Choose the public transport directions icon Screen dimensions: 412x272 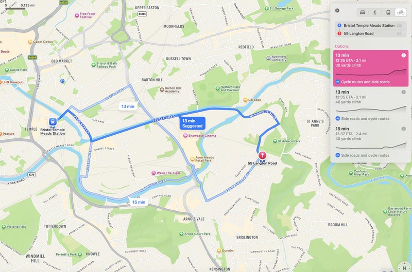pos(388,12)
